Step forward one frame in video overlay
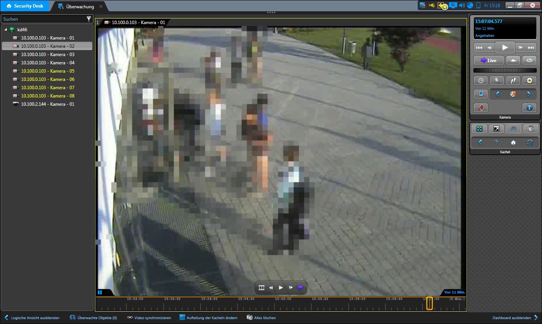This screenshot has height=324, width=542. tap(290, 287)
